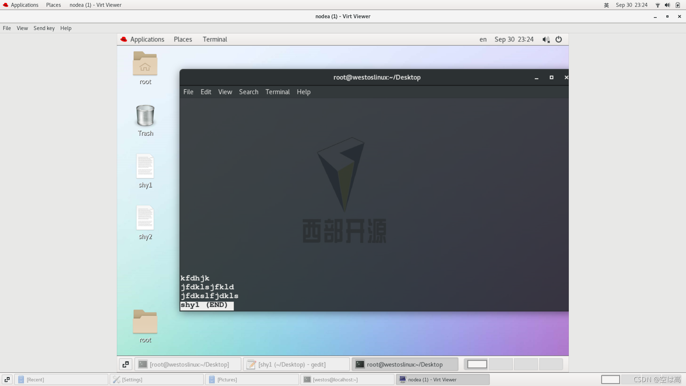This screenshot has width=686, height=386.
Task: Open the terminal View menu
Action: point(225,92)
